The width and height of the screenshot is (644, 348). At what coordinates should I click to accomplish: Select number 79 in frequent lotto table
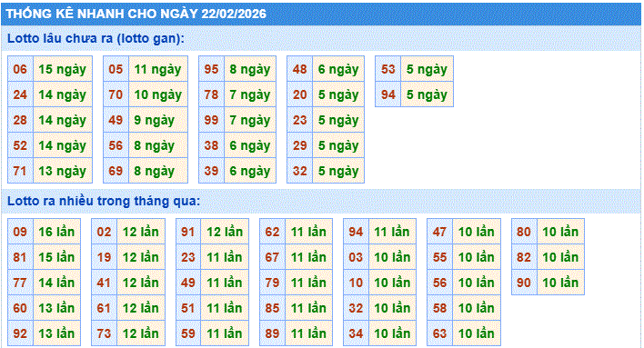272,283
